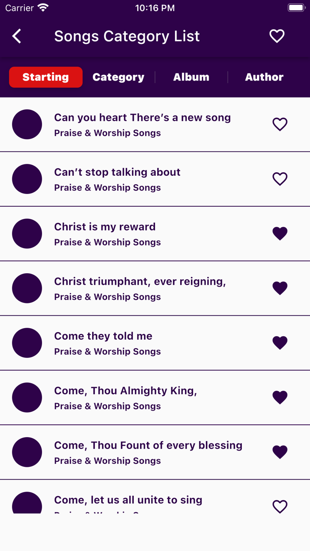Tap the avatar for Come, let us all unite to sing
The image size is (310, 551).
click(27, 503)
